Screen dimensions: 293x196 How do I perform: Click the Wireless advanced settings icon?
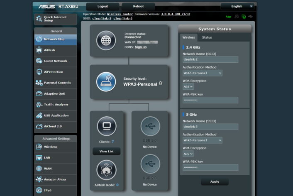[x=39, y=147]
